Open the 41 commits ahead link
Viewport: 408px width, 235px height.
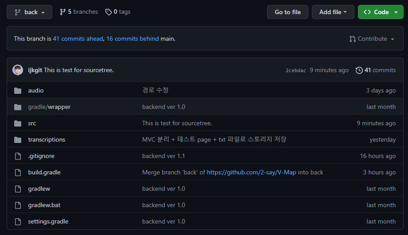78,39
